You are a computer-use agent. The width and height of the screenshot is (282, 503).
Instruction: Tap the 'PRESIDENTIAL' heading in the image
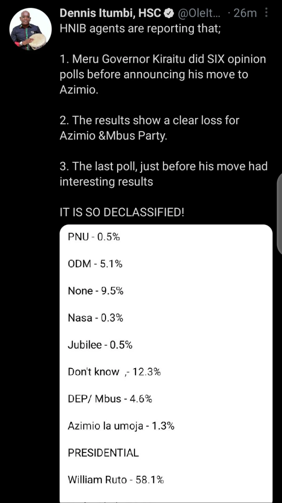(x=103, y=452)
